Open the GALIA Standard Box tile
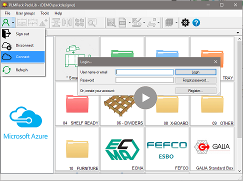This screenshot has width=243, height=181. tap(212, 148)
